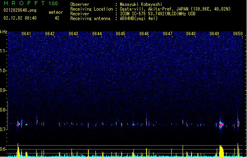This screenshot has width=247, height=157.
Task: Click the meteor count label
Action: coord(56,12)
